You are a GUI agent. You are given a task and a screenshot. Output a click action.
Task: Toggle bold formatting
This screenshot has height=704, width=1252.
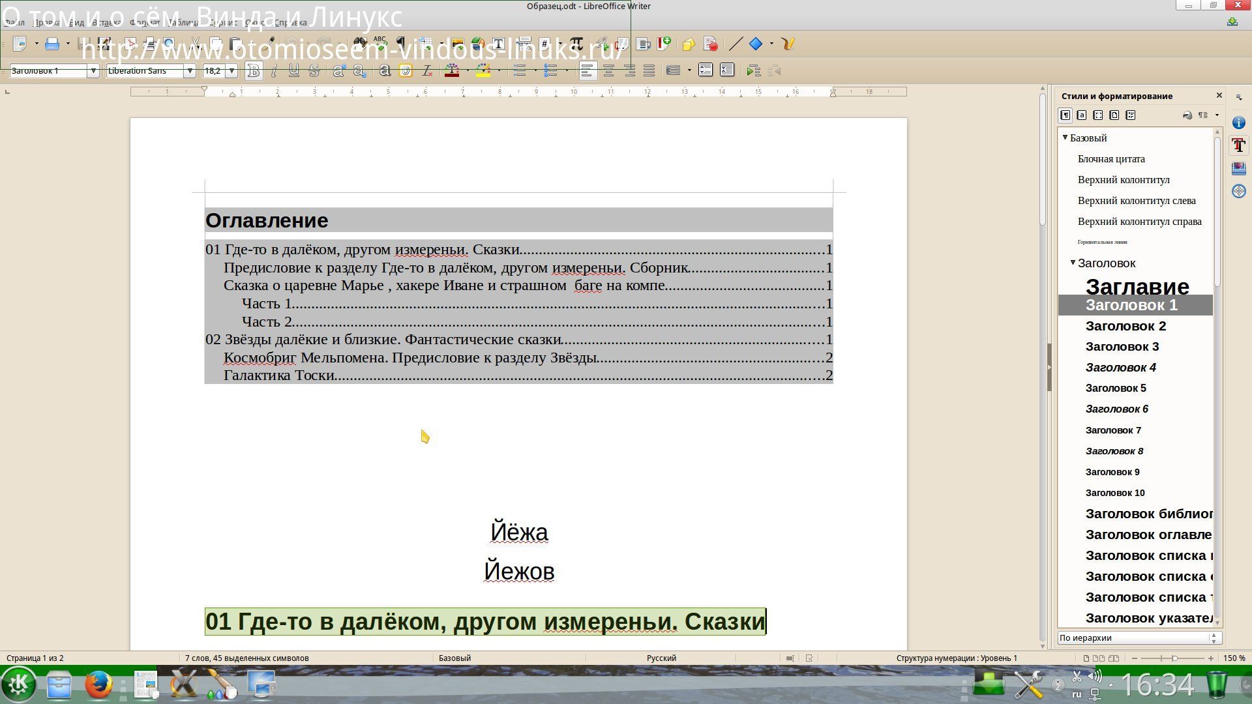254,70
